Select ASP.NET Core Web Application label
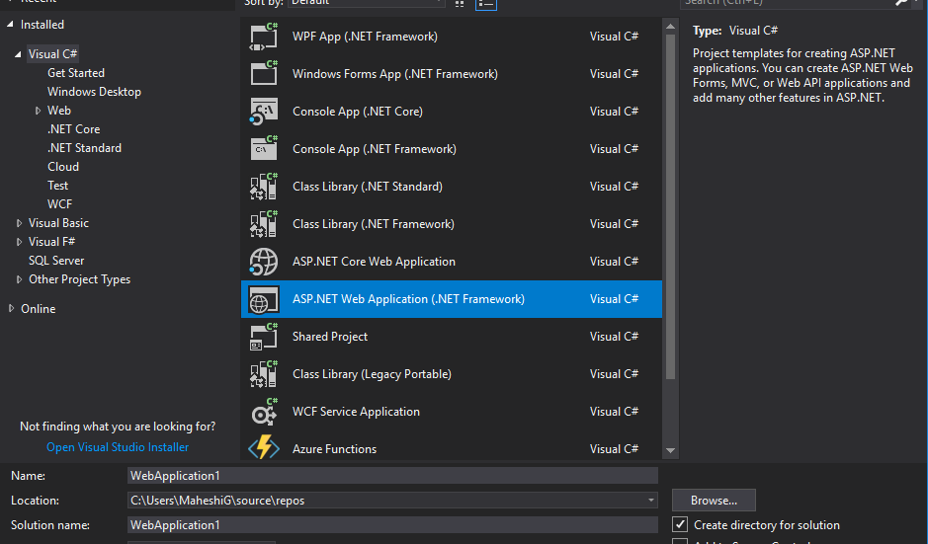 374,262
